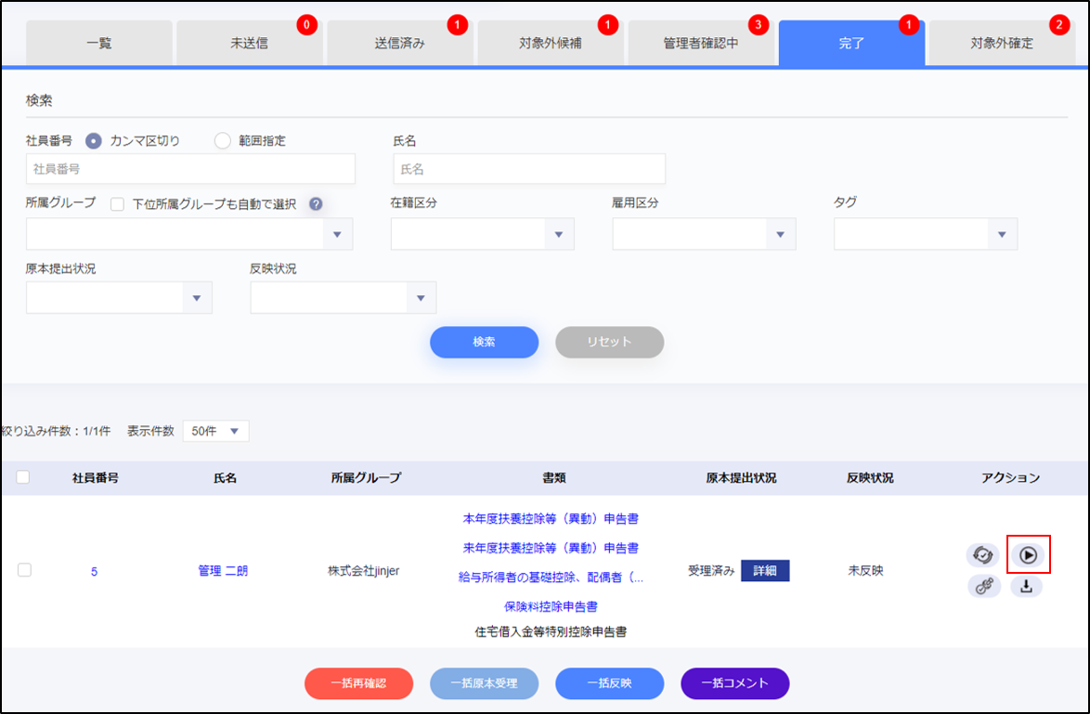Click the circular-arrows checkmark action icon

point(983,555)
